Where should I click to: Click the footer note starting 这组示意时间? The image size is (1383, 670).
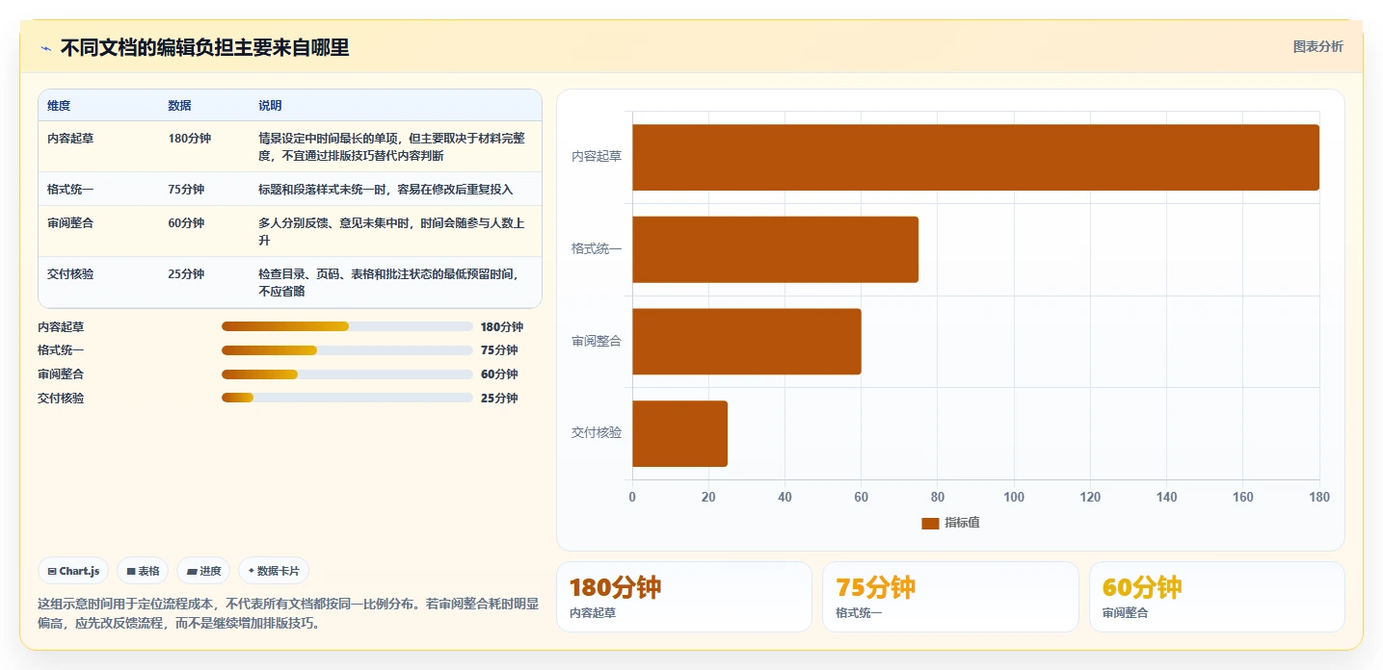coord(288,614)
